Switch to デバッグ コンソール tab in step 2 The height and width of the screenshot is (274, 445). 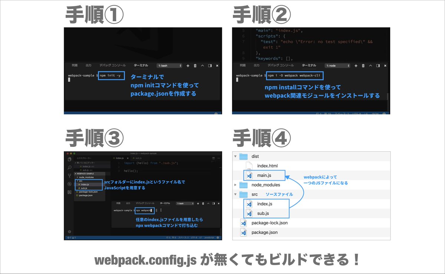(x=280, y=66)
